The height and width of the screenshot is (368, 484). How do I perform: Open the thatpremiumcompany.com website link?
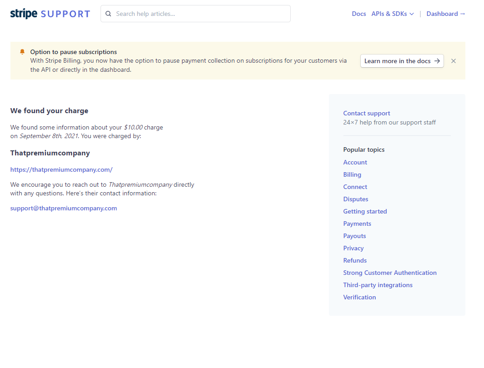click(61, 169)
